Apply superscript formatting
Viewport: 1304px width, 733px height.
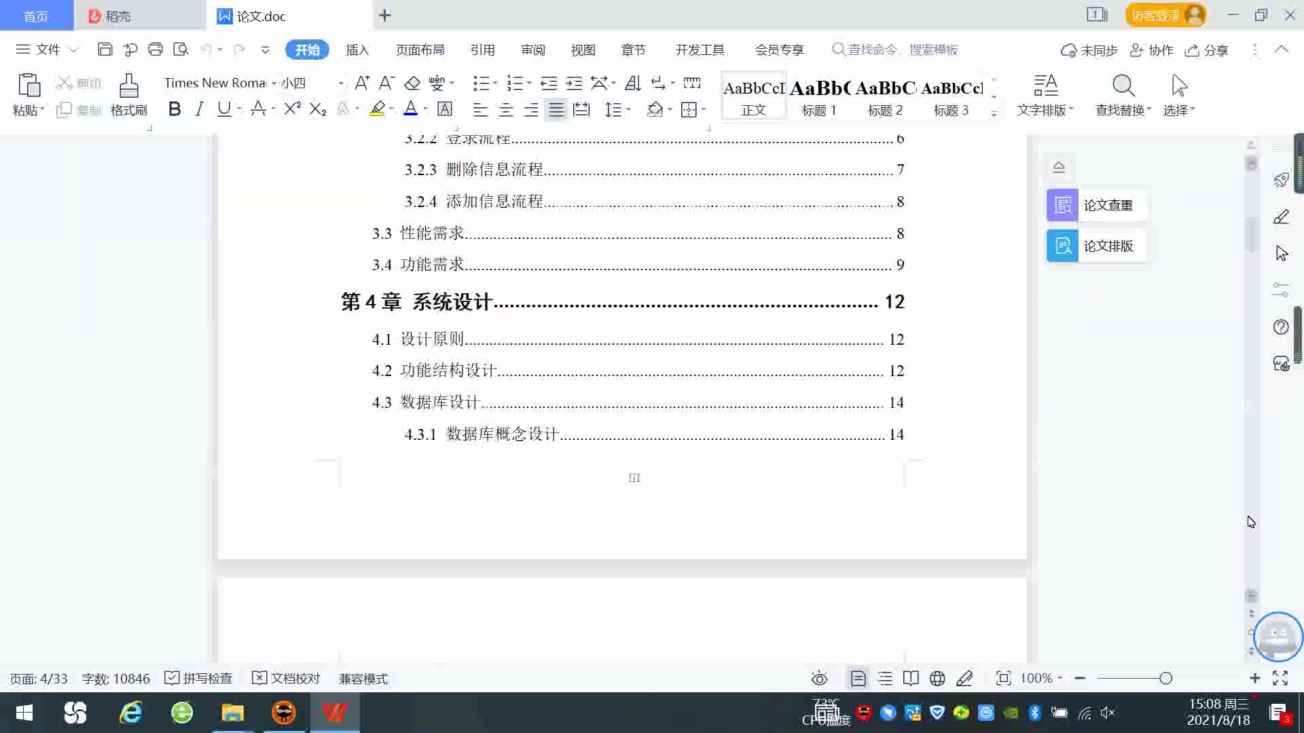(292, 109)
